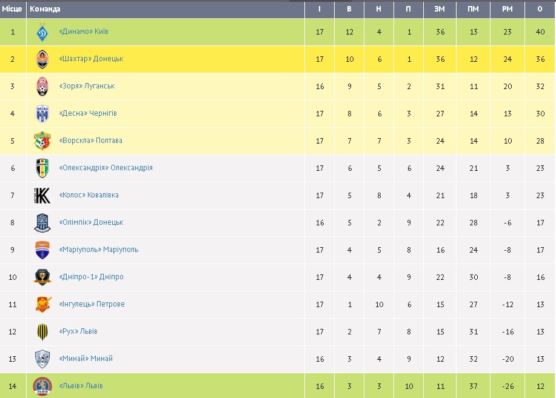Open the «Динамо» Київ team link

pos(84,32)
